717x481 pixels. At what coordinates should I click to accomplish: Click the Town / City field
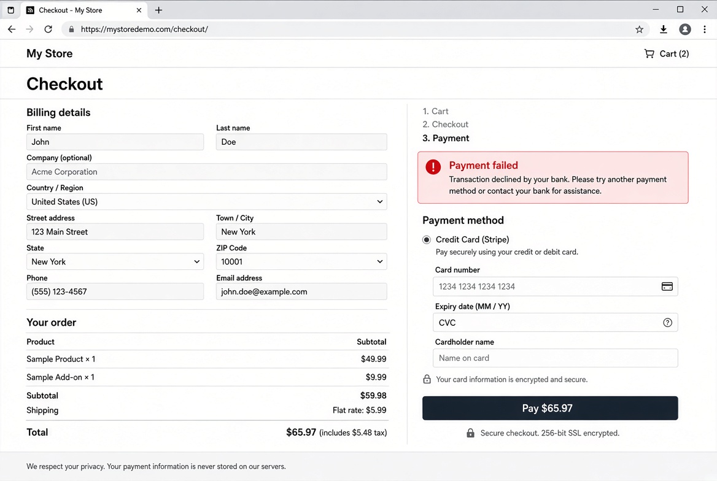[x=301, y=232]
